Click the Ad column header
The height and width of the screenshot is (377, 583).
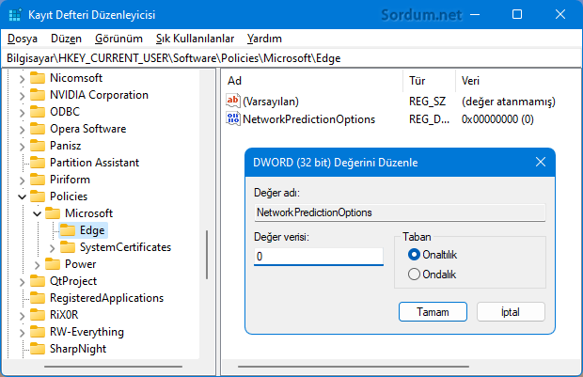(312, 81)
